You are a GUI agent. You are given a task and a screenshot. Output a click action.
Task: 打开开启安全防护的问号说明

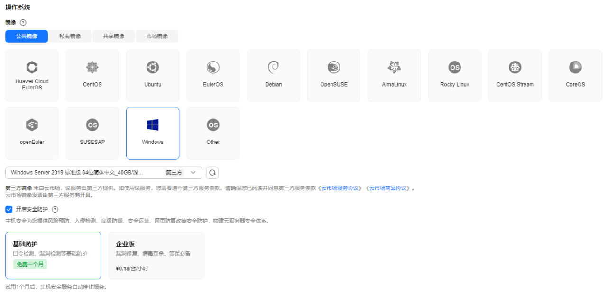(x=55, y=209)
